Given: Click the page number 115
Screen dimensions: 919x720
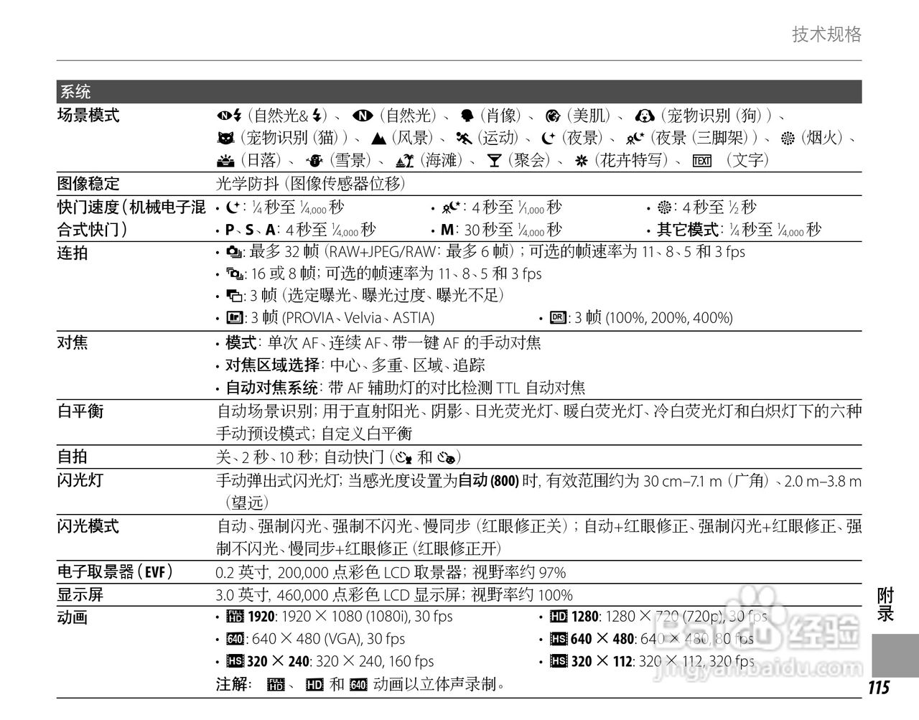Looking at the screenshot, I should (x=879, y=688).
